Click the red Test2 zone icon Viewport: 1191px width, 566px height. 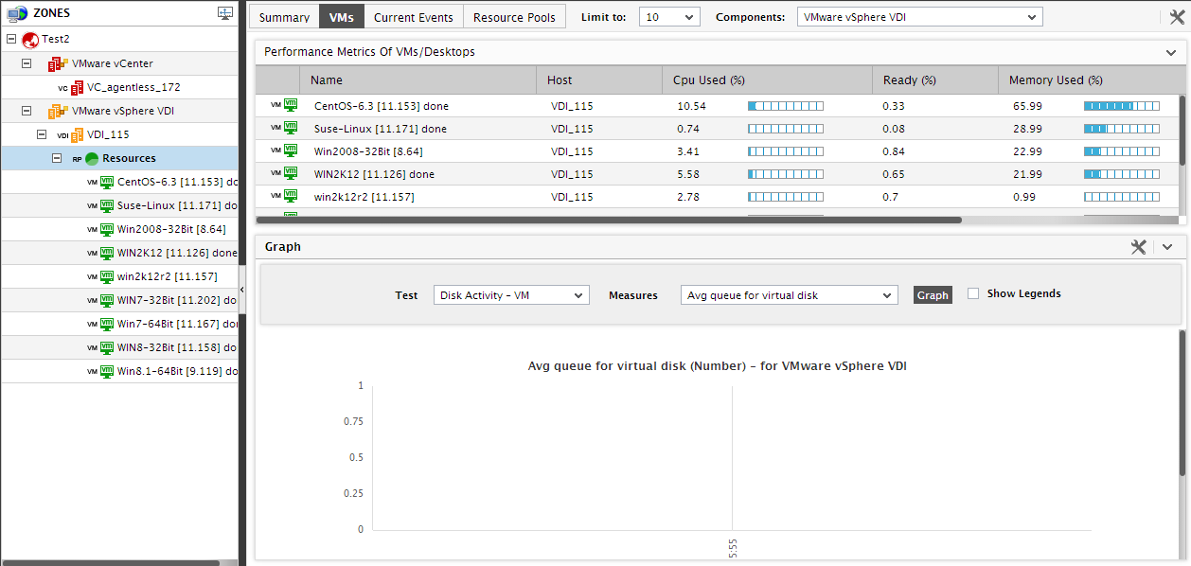[30, 40]
